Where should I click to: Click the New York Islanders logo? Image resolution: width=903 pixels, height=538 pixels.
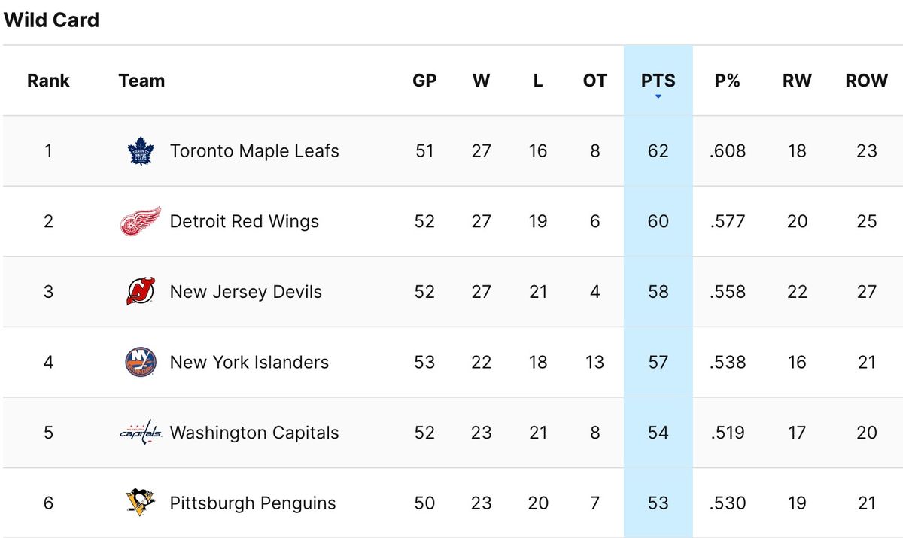tap(140, 363)
